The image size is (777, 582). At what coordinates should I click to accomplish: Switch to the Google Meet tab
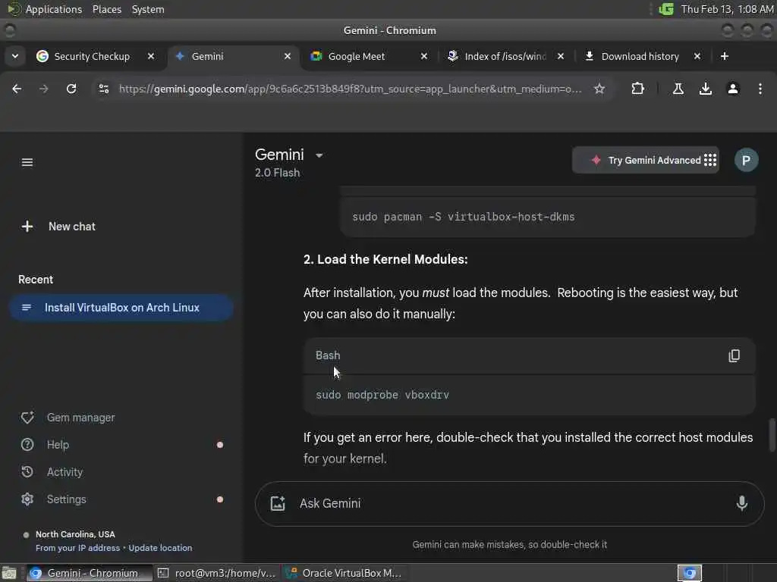tap(357, 56)
